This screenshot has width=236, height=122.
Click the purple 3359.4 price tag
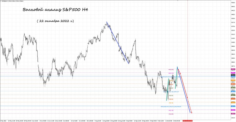coord(233,114)
